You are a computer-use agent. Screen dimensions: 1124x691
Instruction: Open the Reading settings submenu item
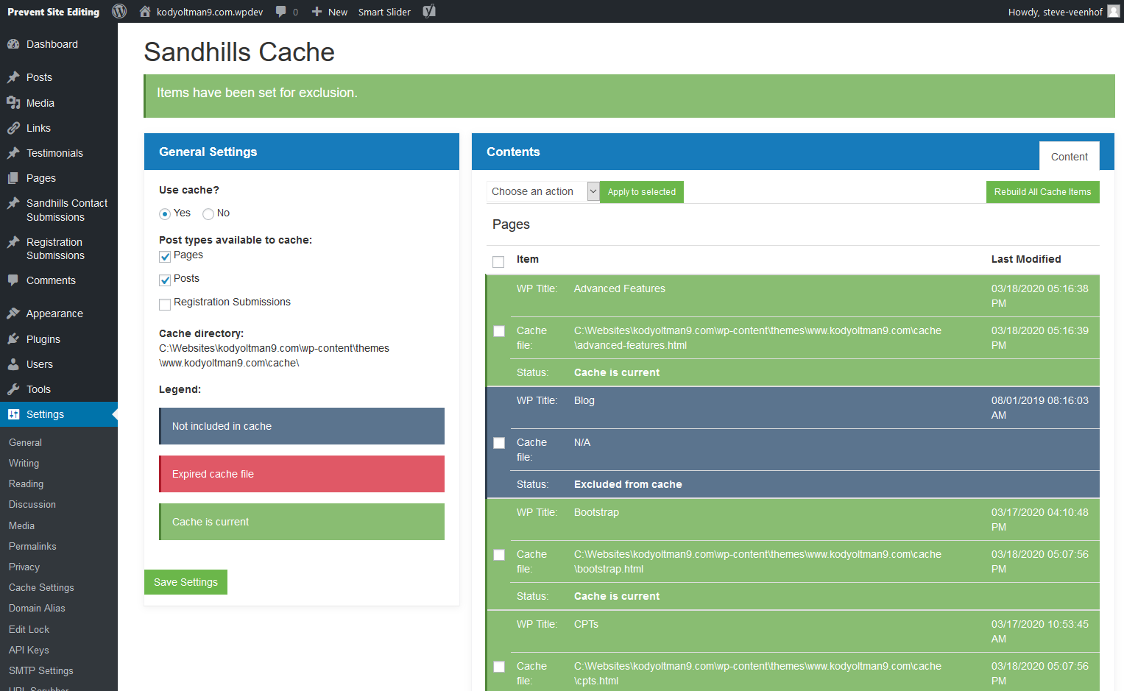tap(26, 483)
